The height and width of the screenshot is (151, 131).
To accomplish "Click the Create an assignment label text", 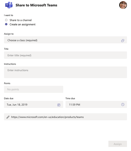I will pyautogui.click(x=22, y=24).
